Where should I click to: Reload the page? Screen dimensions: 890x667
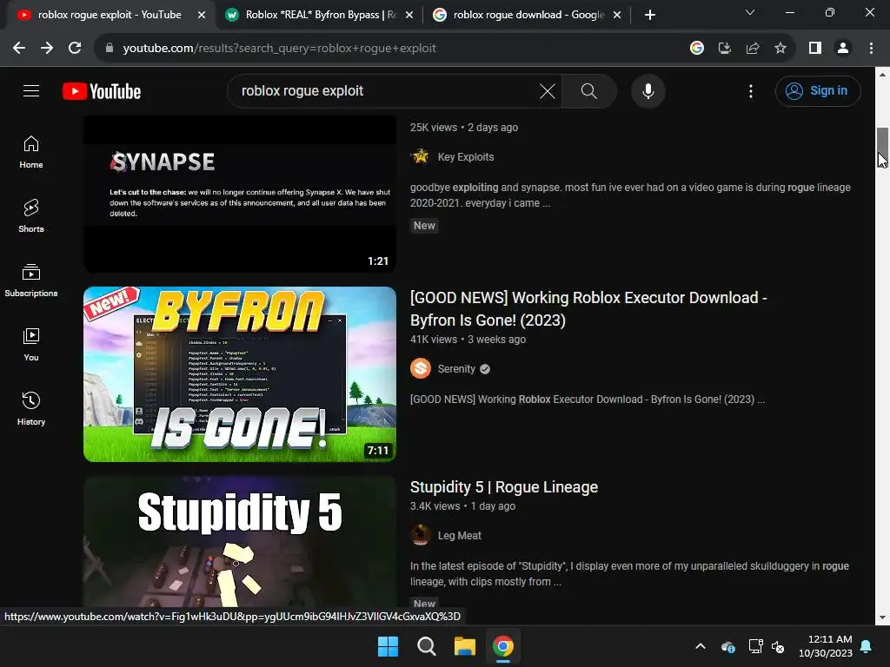(x=75, y=49)
